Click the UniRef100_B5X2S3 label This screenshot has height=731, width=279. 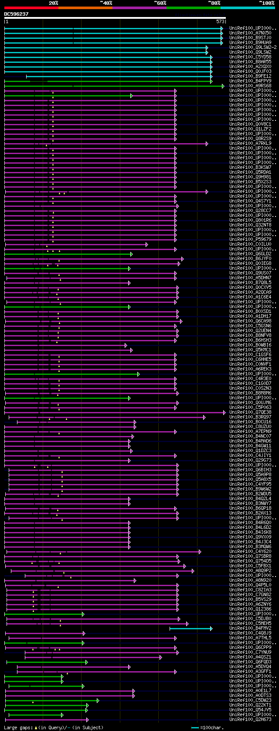tap(250, 182)
